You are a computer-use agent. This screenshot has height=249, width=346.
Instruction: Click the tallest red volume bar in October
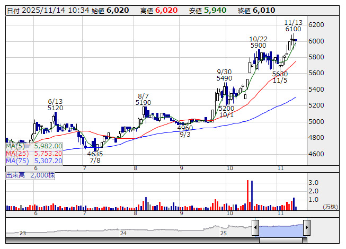click(x=247, y=195)
